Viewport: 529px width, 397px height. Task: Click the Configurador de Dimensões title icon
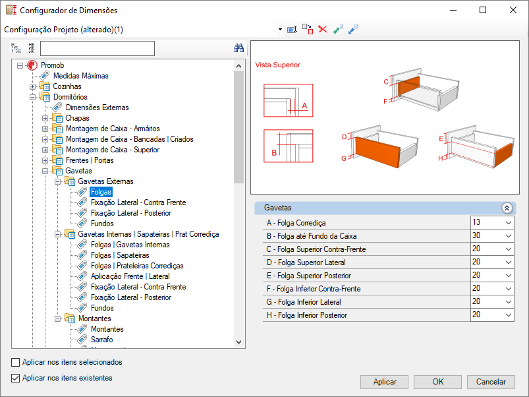11,10
